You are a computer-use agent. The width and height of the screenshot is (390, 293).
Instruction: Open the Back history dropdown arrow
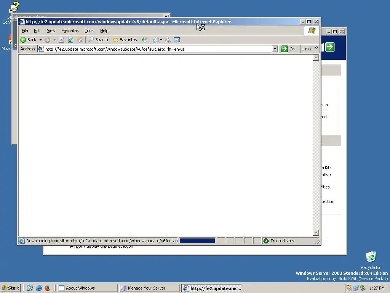coord(40,40)
